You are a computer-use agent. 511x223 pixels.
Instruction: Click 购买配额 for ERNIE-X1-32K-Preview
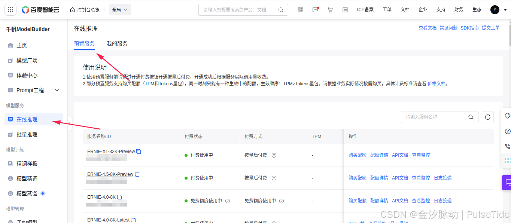tap(358, 155)
